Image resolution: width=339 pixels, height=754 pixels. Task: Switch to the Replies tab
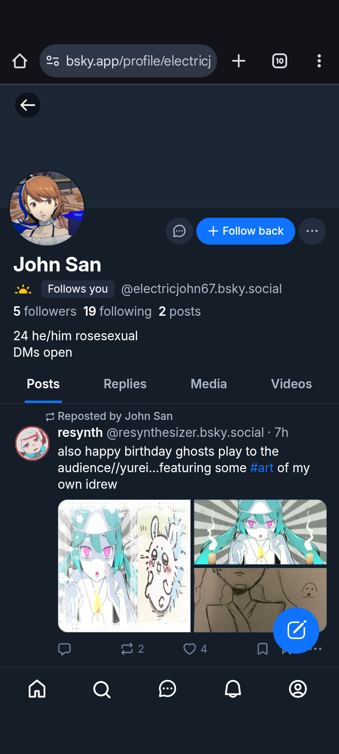pyautogui.click(x=125, y=384)
